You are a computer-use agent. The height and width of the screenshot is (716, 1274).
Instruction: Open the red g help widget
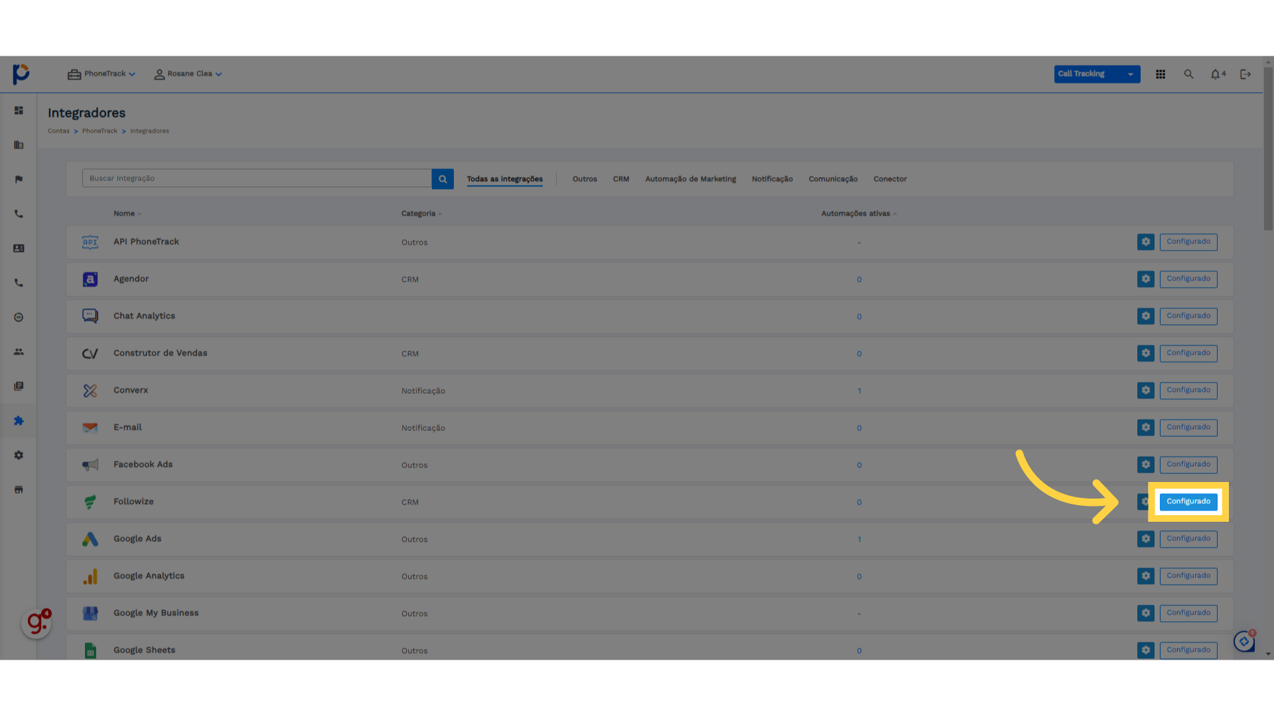click(36, 623)
